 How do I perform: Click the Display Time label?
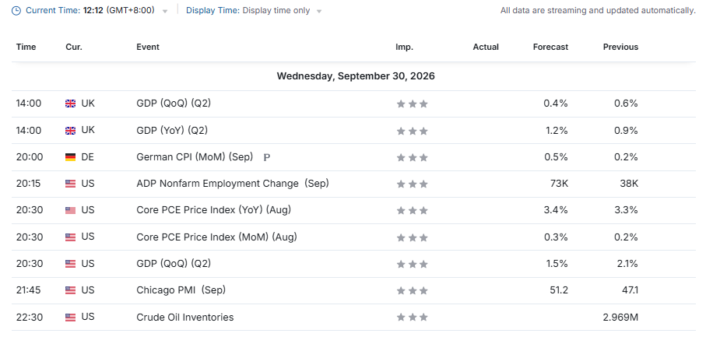213,10
